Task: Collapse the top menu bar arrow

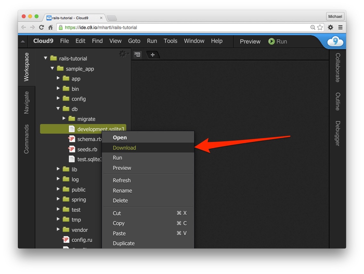Action: 23,42
